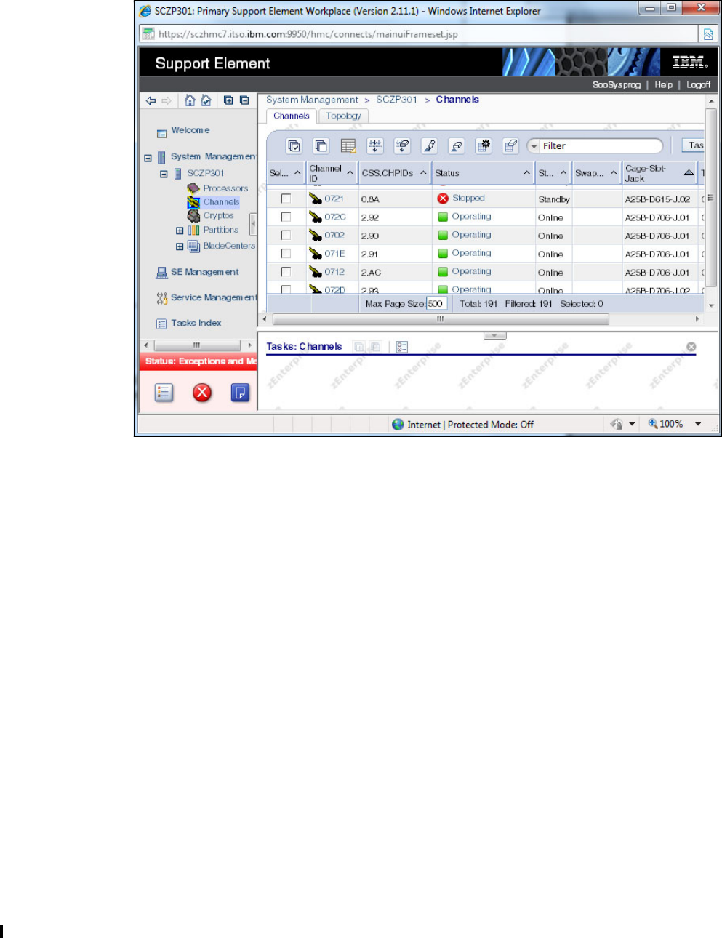This screenshot has height=938, width=722.
Task: Open SE Management in navigation pane
Action: [204, 272]
